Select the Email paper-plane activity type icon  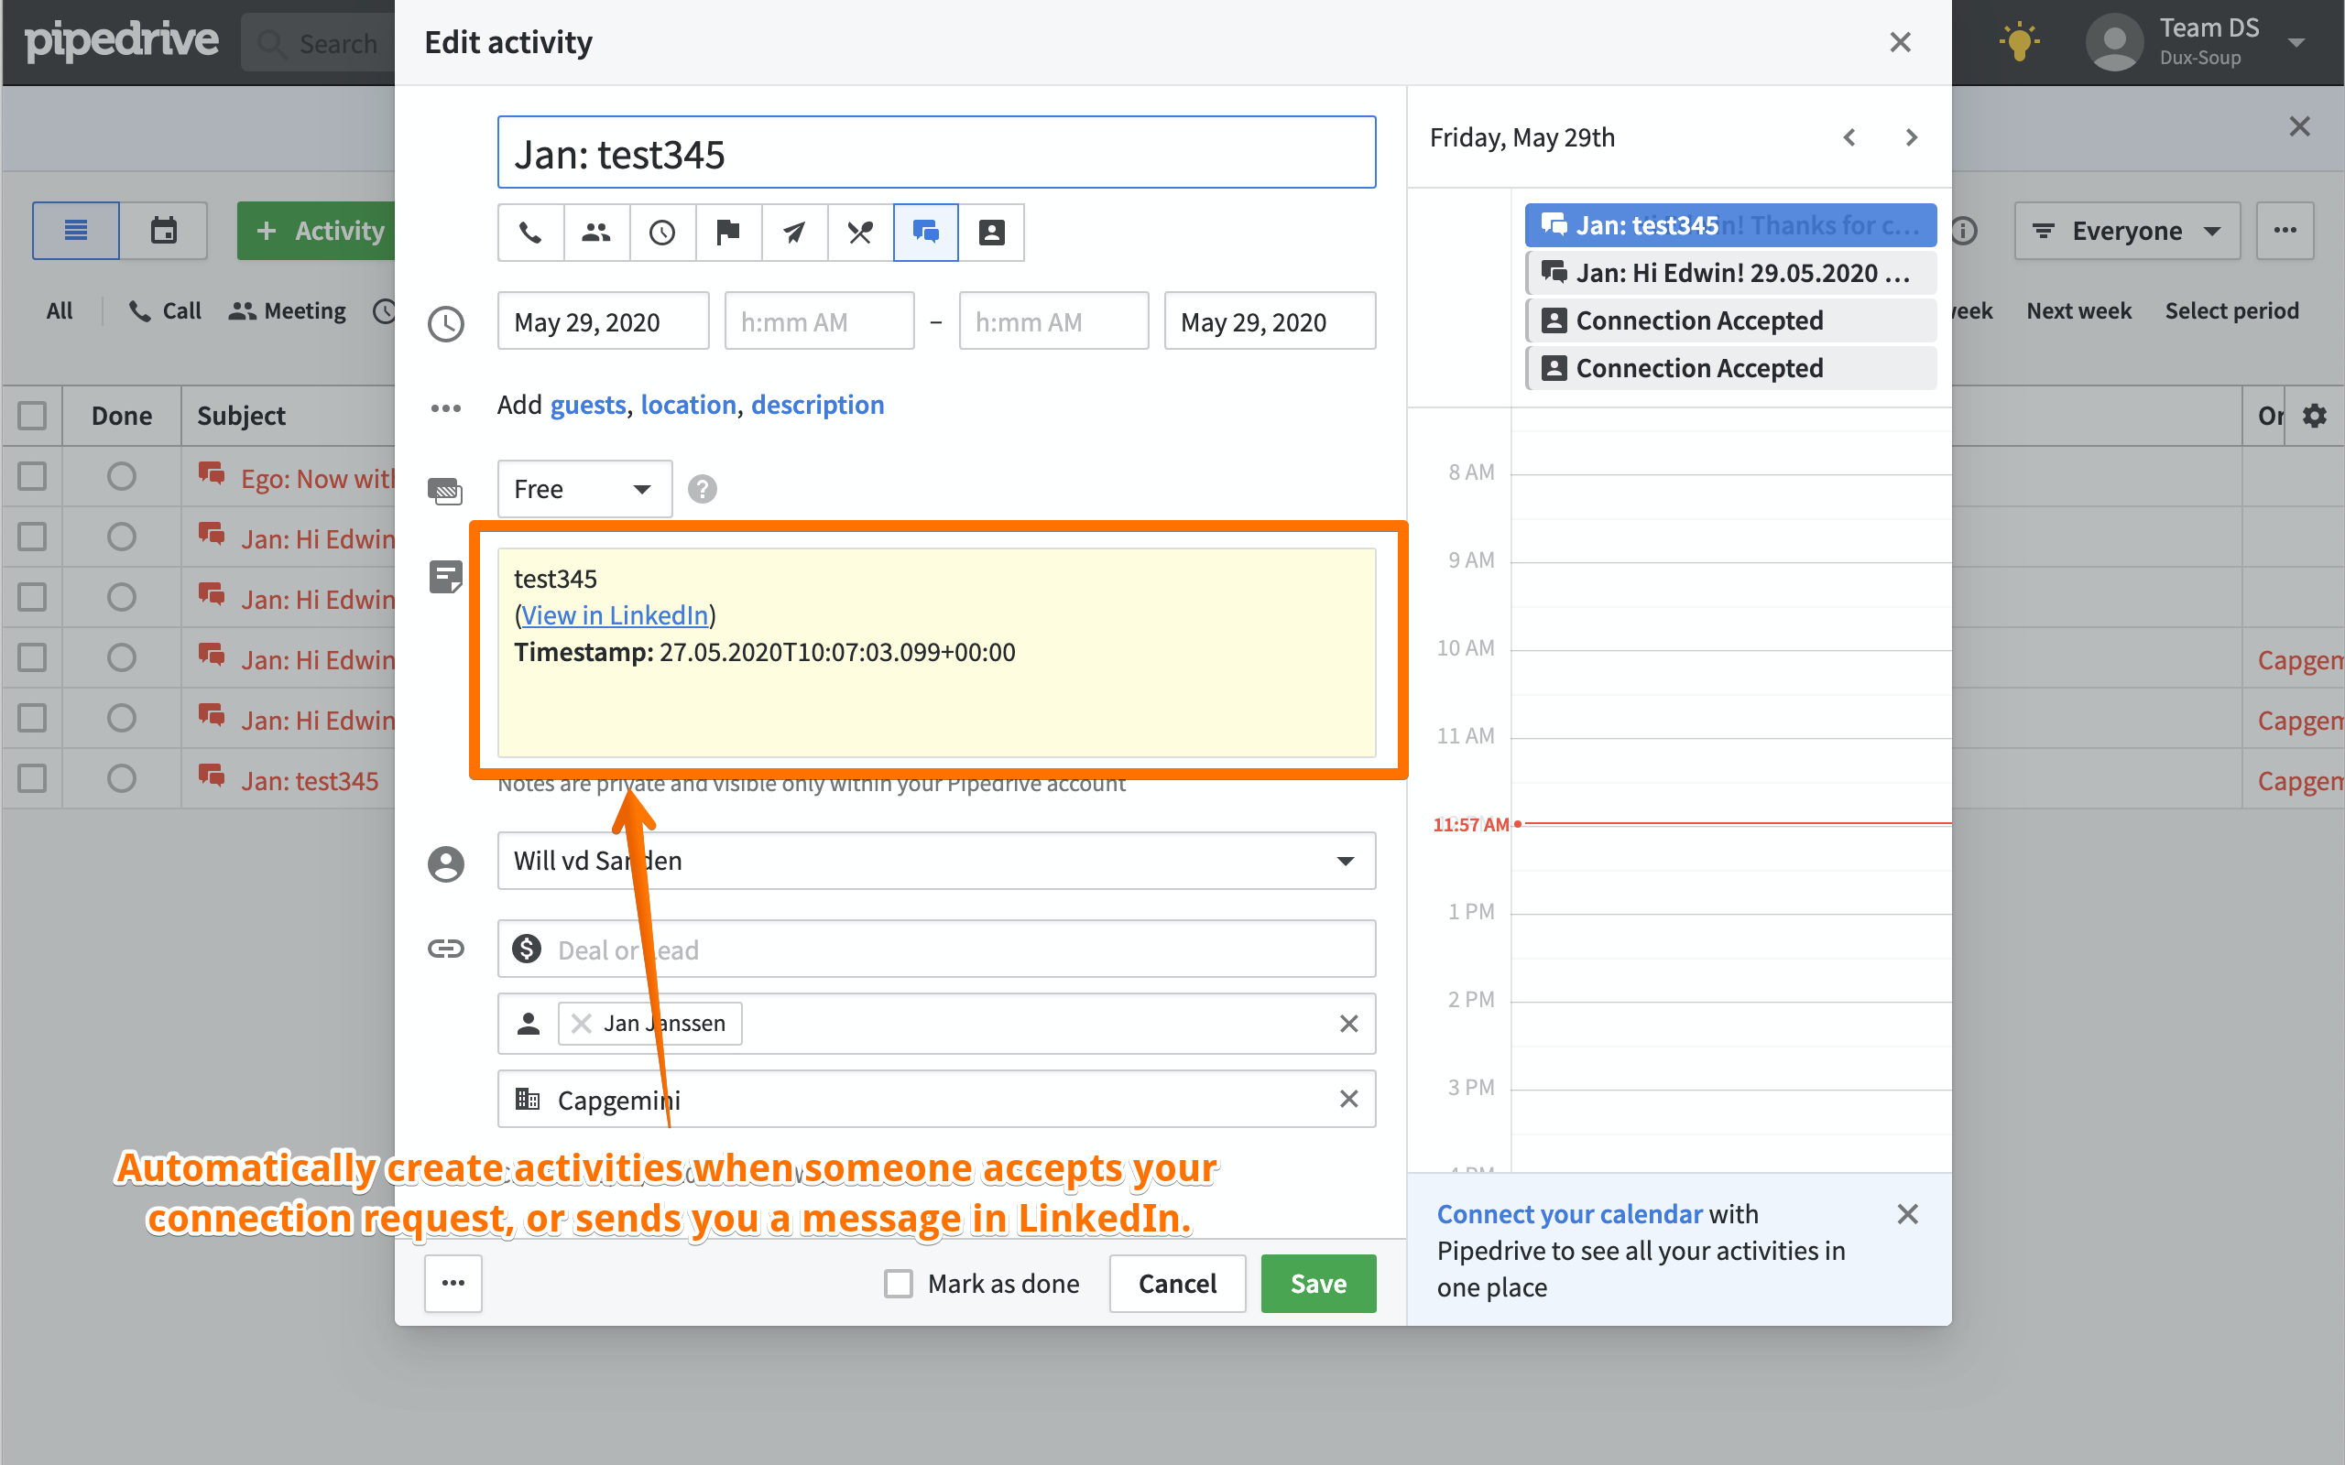[x=793, y=233]
